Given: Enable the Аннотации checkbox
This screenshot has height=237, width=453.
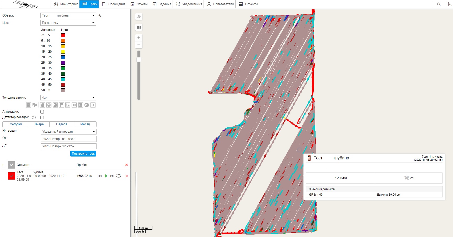Looking at the screenshot, I should pyautogui.click(x=42, y=112).
